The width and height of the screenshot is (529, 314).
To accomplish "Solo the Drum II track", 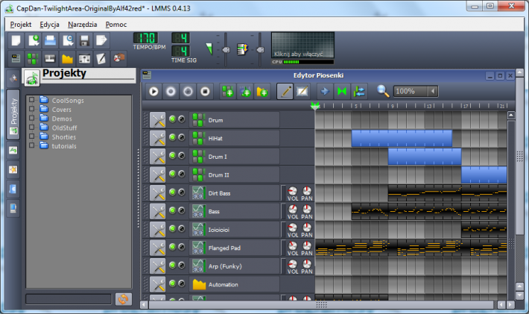I will click(x=182, y=174).
